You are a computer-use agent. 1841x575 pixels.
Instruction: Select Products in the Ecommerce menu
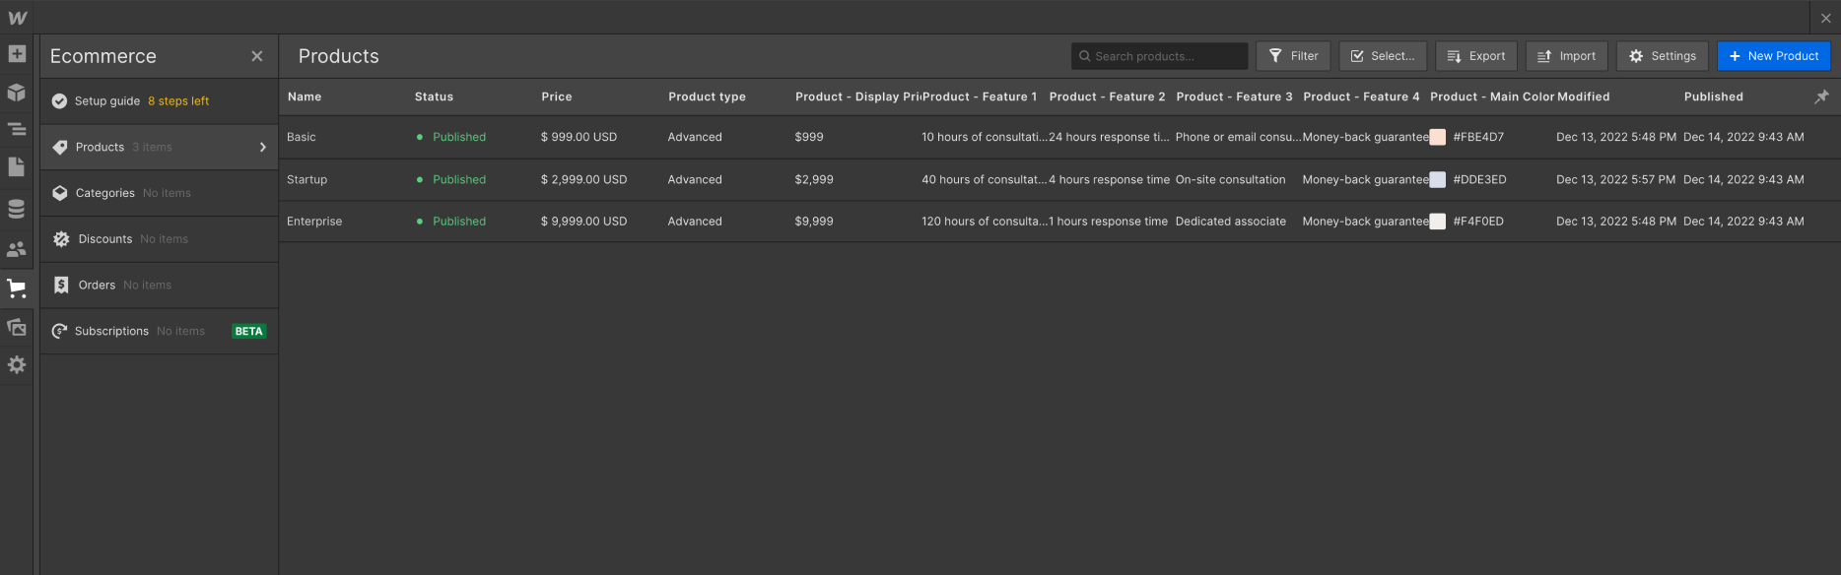click(159, 147)
